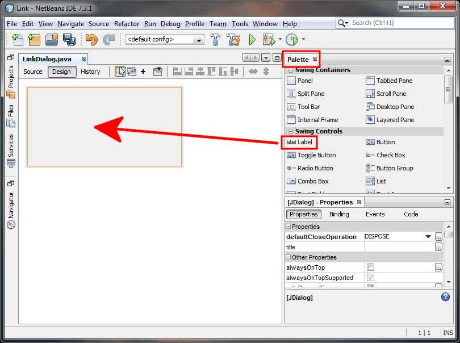This screenshot has width=460, height=343.
Task: Switch to Design view toggle
Action: [x=61, y=72]
